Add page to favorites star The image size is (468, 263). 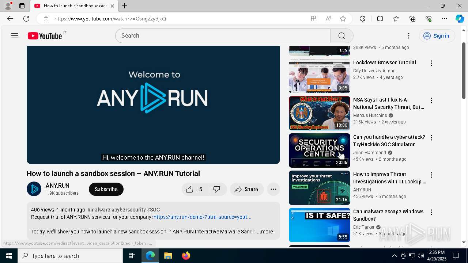coord(343,19)
